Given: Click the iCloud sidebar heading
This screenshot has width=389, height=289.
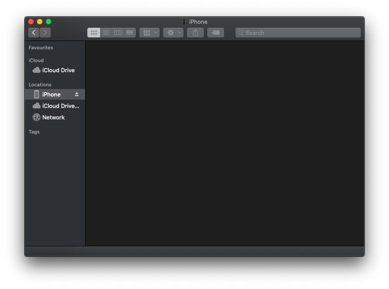Looking at the screenshot, I should 36,60.
